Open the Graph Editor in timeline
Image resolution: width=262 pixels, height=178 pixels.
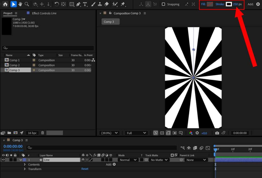[x=208, y=148]
